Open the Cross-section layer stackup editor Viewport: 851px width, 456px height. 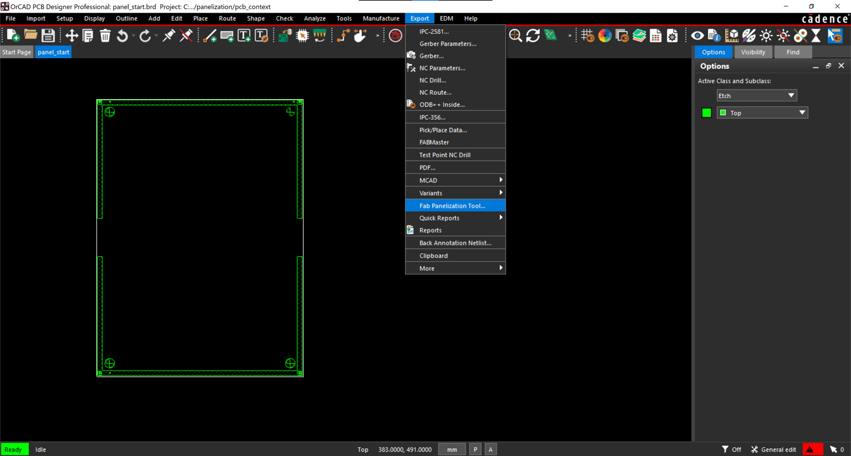click(x=638, y=35)
